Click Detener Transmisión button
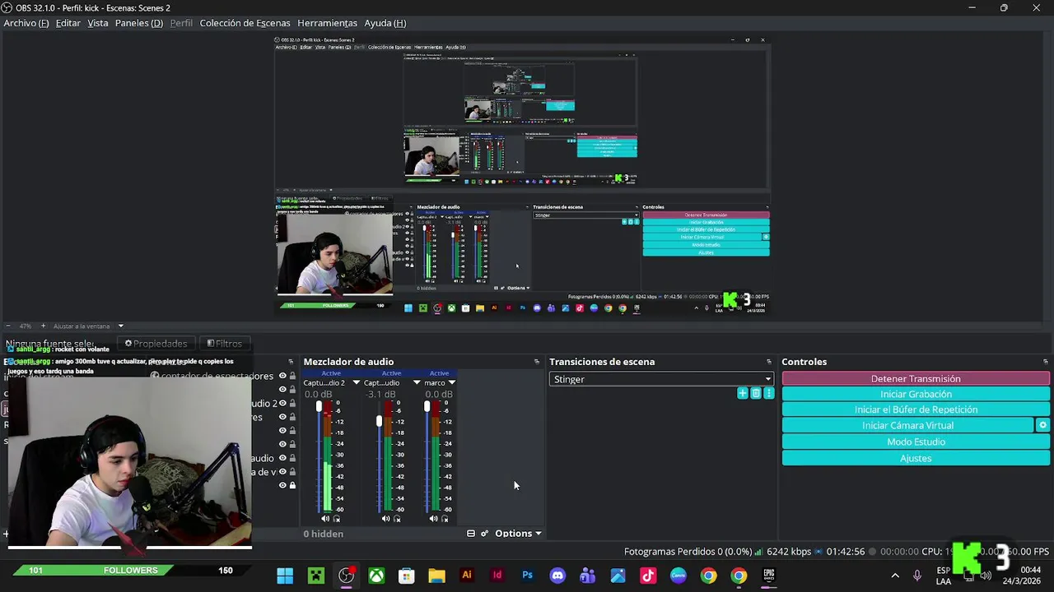The width and height of the screenshot is (1054, 592). [916, 379]
